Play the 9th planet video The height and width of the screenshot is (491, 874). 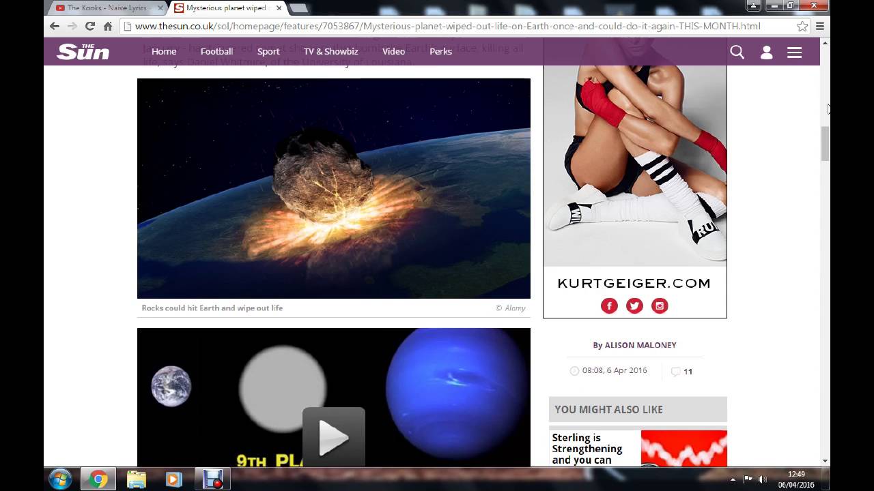coord(334,436)
